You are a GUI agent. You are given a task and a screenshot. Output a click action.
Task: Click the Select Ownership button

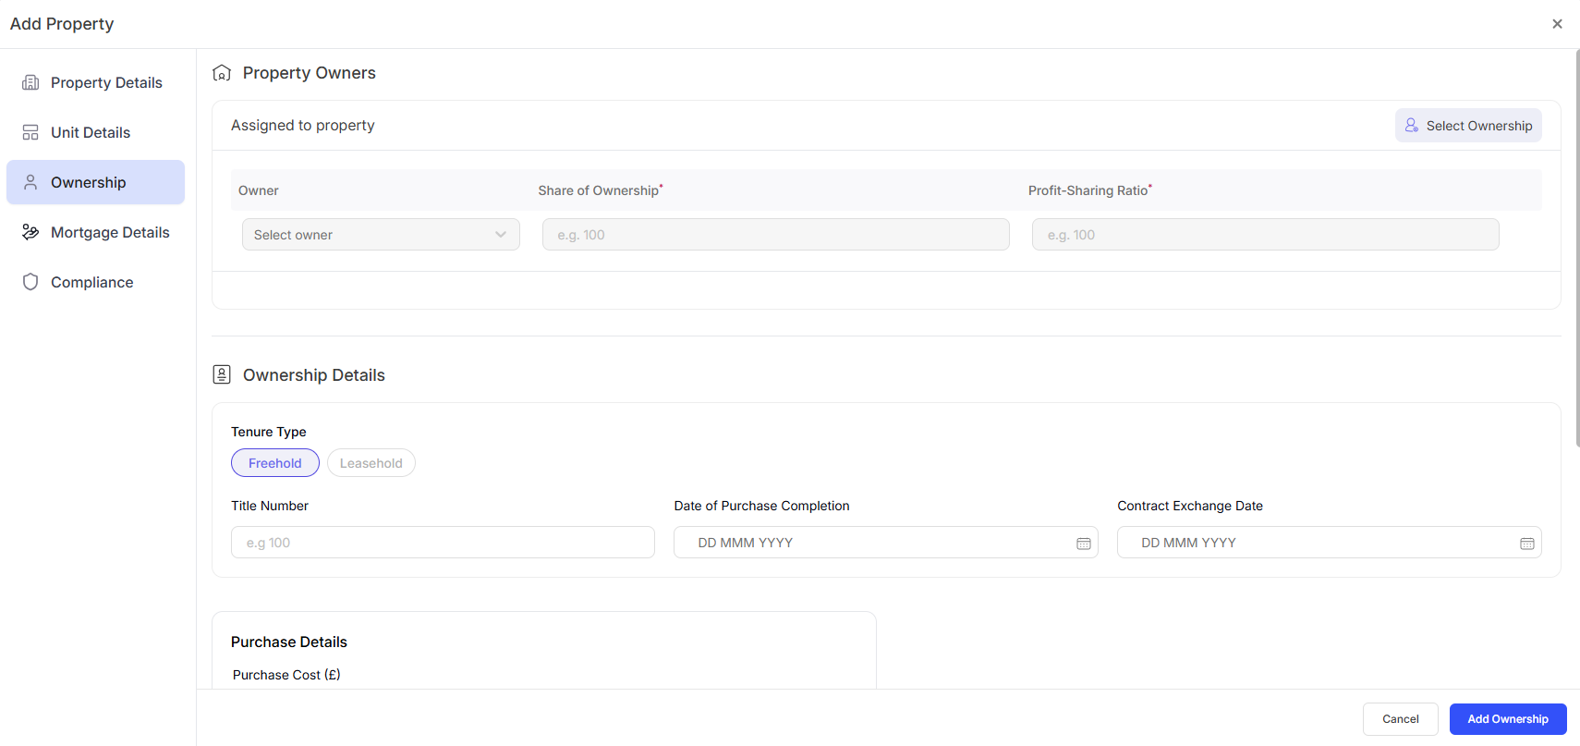pos(1467,126)
